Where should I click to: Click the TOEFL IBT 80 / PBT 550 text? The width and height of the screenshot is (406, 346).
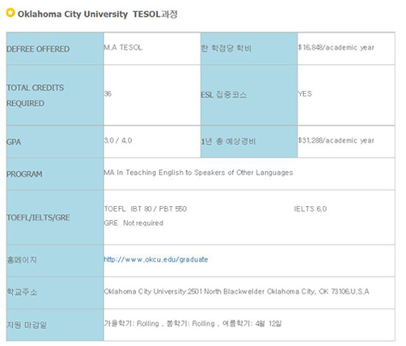click(146, 209)
